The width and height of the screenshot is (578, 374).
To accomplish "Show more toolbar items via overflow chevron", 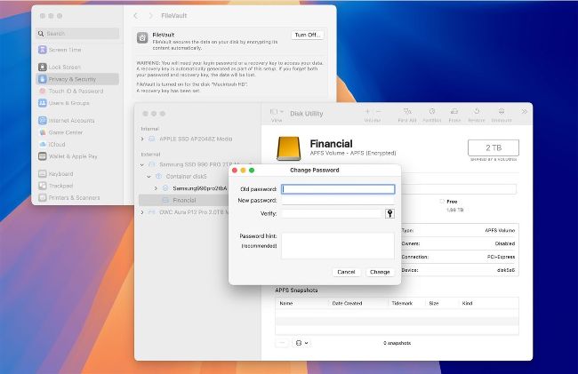I will click(x=524, y=112).
